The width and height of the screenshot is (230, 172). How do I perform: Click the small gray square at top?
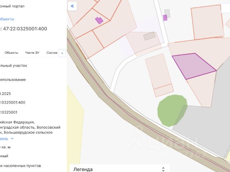coord(167,13)
